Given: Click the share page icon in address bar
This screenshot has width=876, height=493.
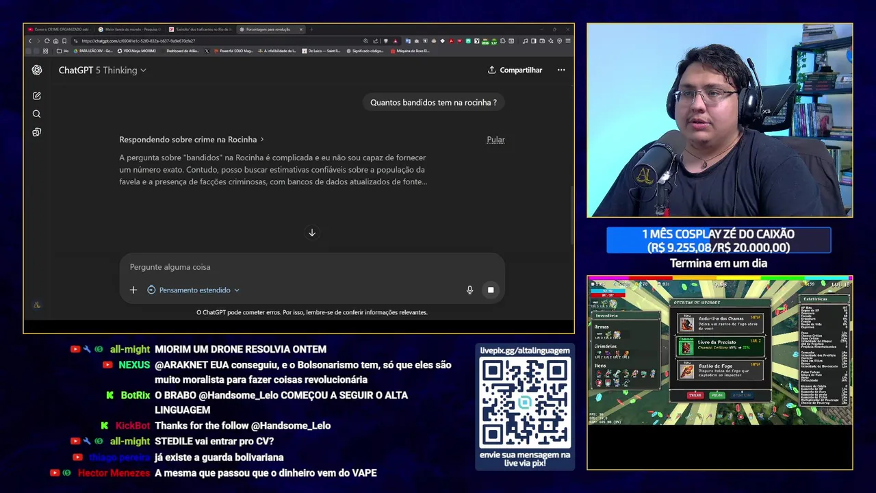Looking at the screenshot, I should pos(376,41).
